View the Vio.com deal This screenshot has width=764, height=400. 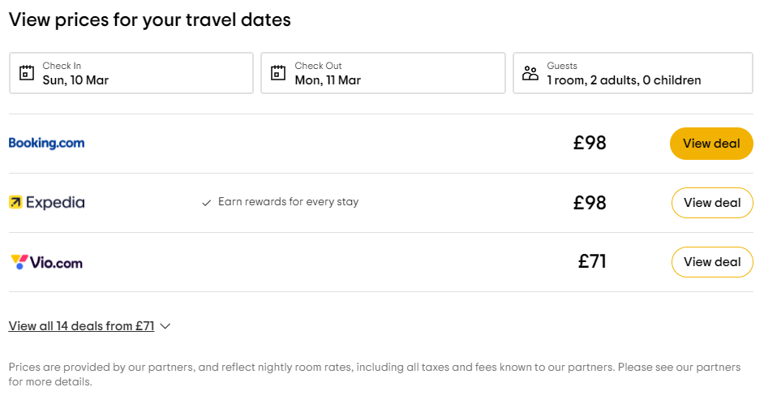pos(712,262)
